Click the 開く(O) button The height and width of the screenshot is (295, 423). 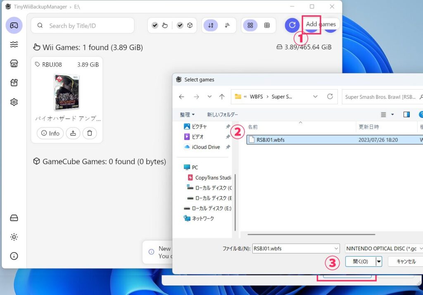click(360, 262)
